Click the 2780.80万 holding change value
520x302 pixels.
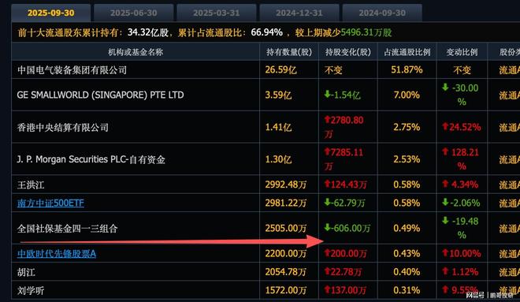[344, 127]
